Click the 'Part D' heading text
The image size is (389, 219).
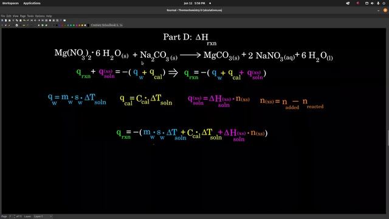pos(177,37)
